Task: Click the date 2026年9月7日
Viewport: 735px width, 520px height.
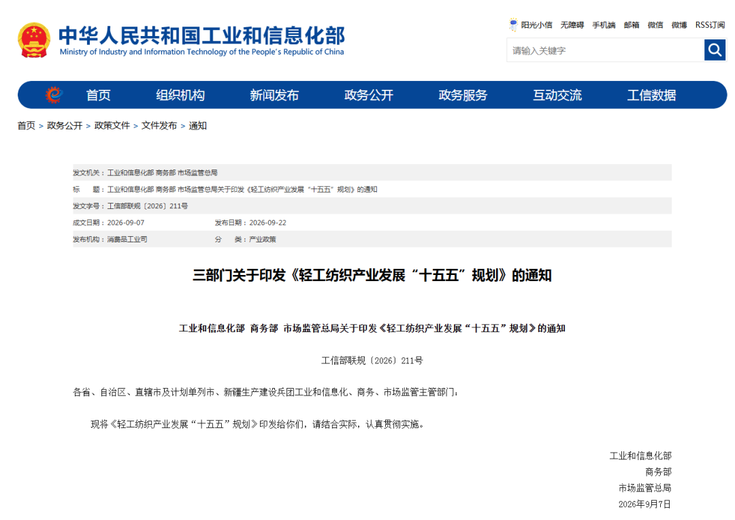Action: (645, 504)
